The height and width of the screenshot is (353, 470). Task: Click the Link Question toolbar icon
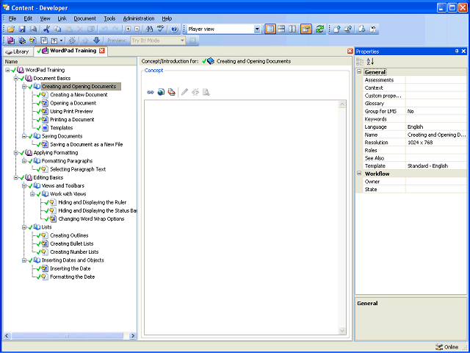tap(54, 40)
